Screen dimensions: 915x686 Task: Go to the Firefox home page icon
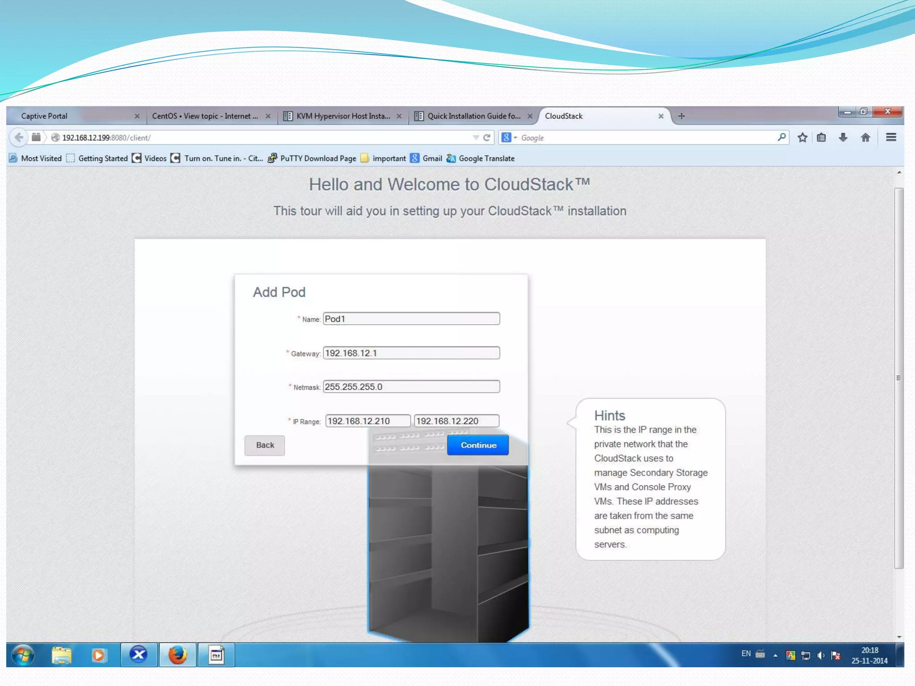(x=865, y=138)
